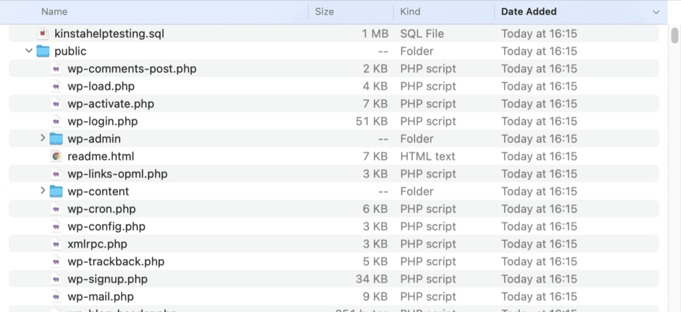Click the public folder icon
The width and height of the screenshot is (681, 312).
(x=43, y=51)
